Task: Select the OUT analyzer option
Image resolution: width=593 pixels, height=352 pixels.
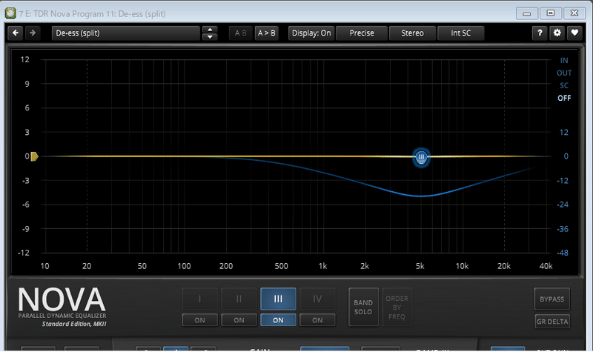Action: point(564,73)
